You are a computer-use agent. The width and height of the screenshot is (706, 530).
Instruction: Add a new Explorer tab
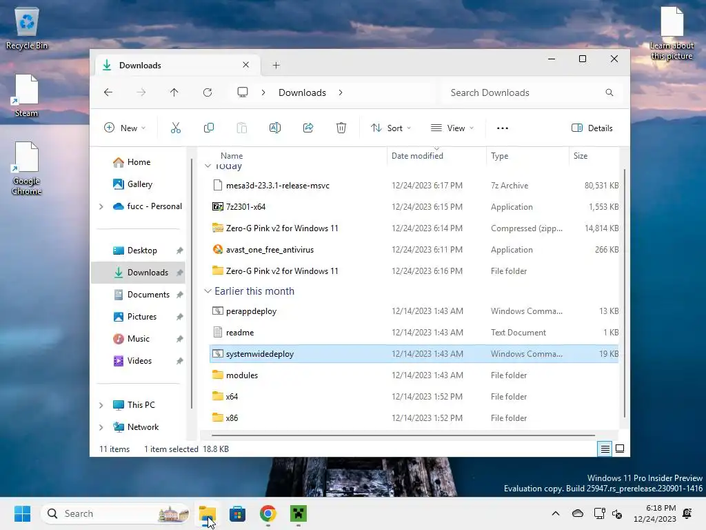[x=276, y=66]
